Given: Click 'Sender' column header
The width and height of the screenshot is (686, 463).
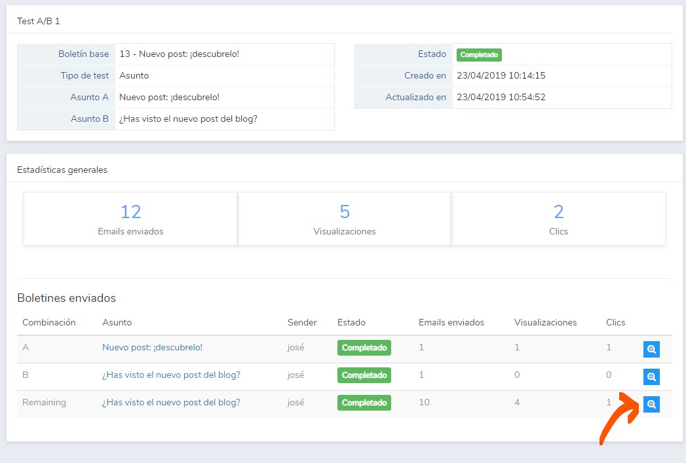Looking at the screenshot, I should coord(302,322).
